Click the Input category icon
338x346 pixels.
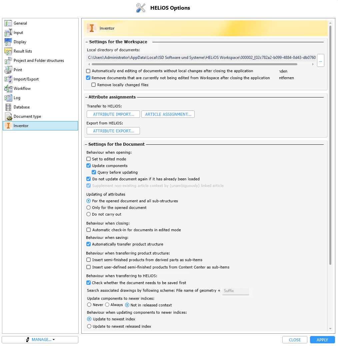8,33
